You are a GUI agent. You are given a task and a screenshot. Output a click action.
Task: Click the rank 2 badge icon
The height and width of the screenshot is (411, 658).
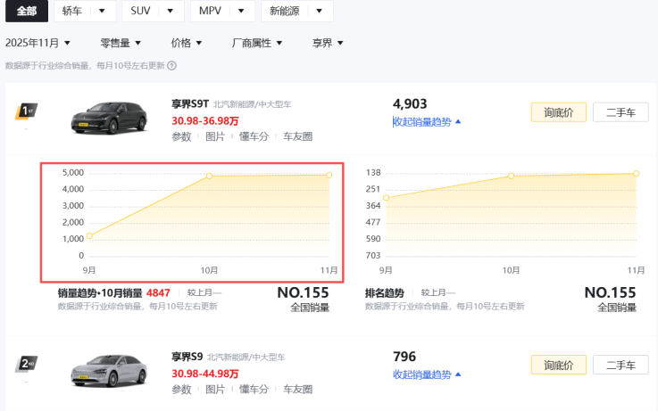pos(26,364)
